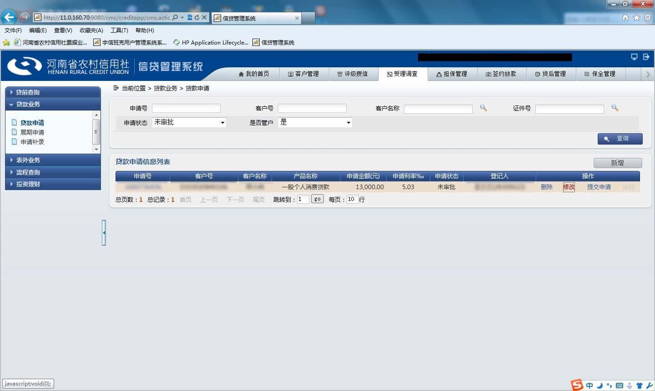The width and height of the screenshot is (655, 391).
Task: Click the shirt skin icon in IME bar
Action: coord(639,386)
